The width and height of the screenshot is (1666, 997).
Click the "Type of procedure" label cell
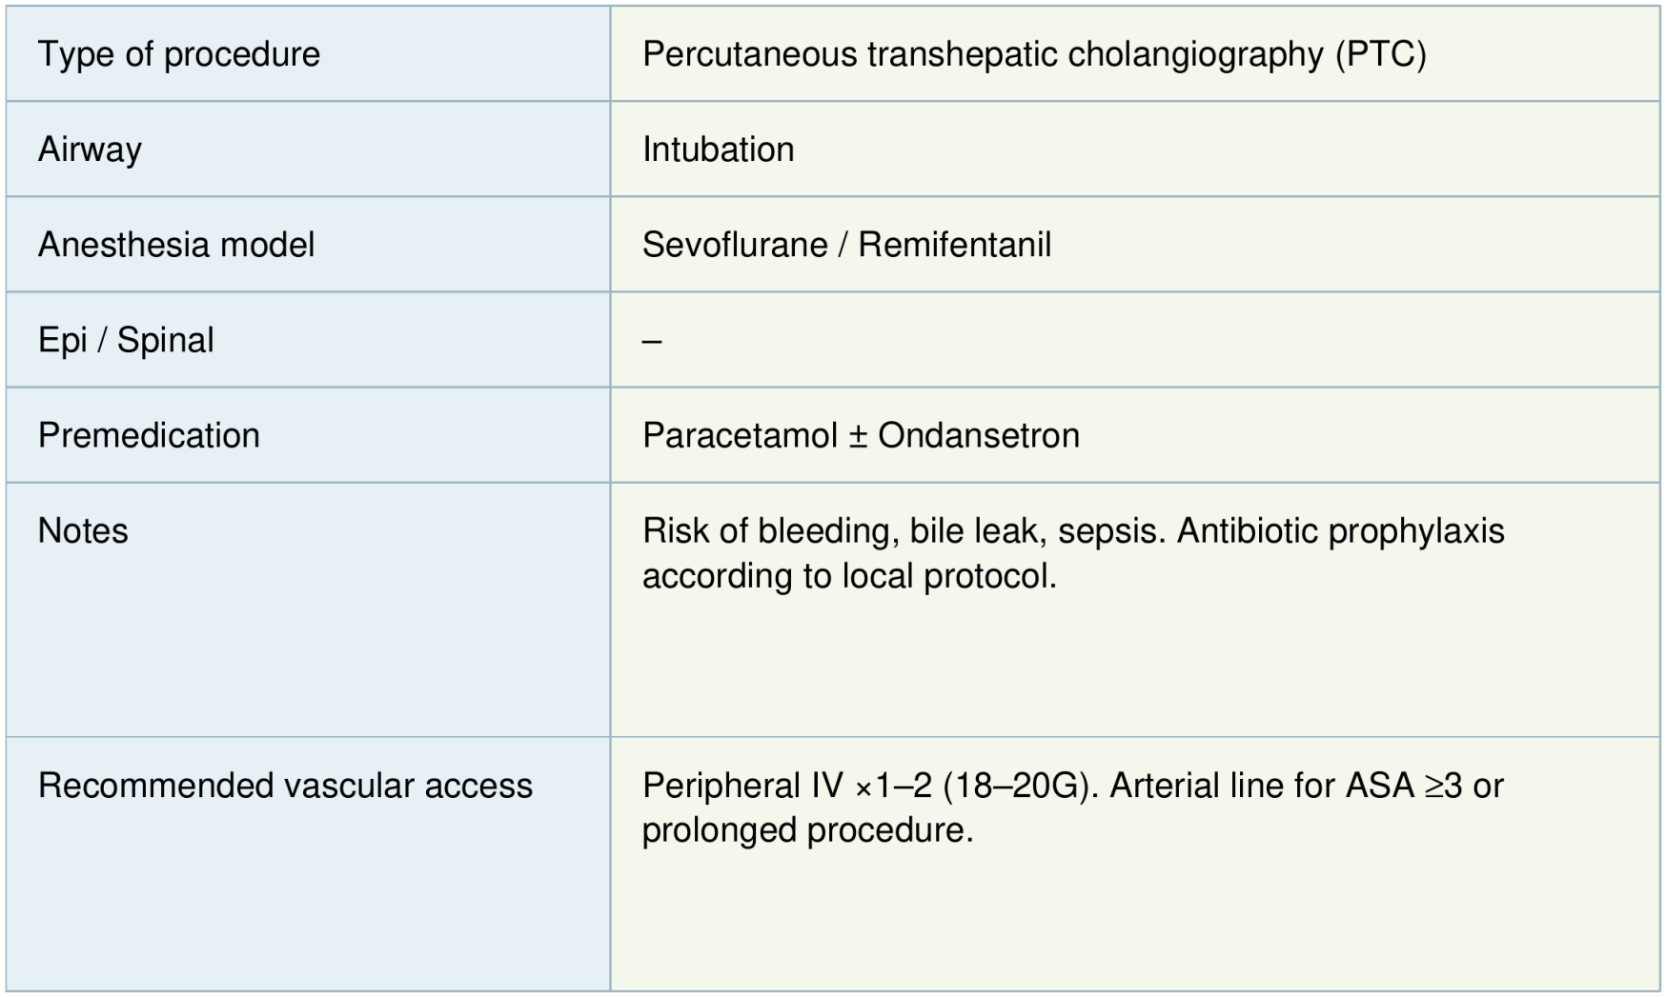[179, 54]
